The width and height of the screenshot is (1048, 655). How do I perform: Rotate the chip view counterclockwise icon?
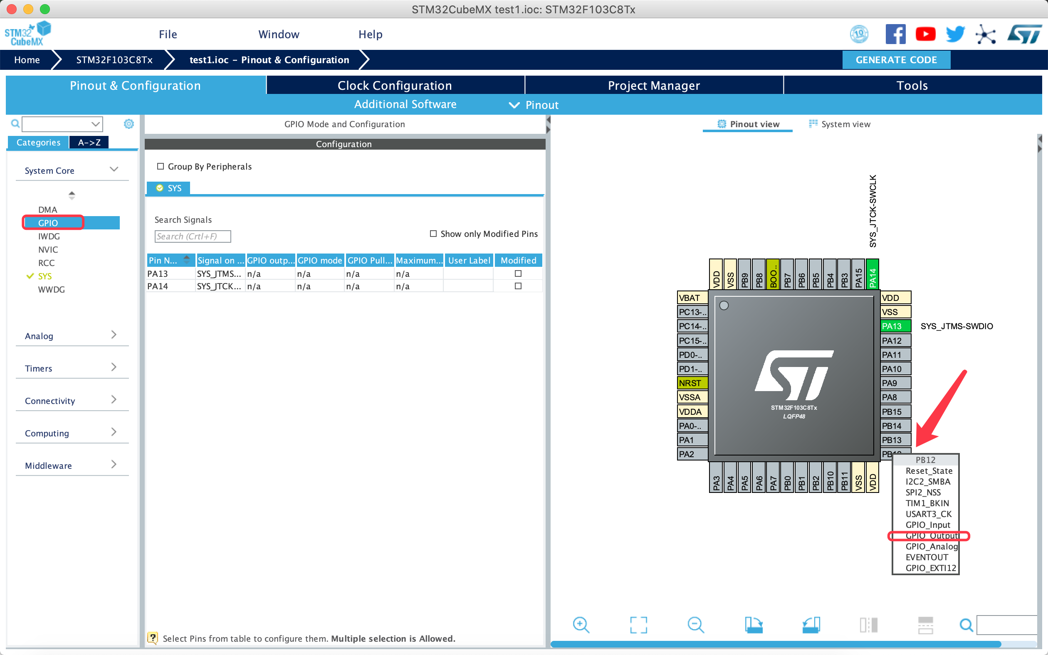(x=811, y=625)
